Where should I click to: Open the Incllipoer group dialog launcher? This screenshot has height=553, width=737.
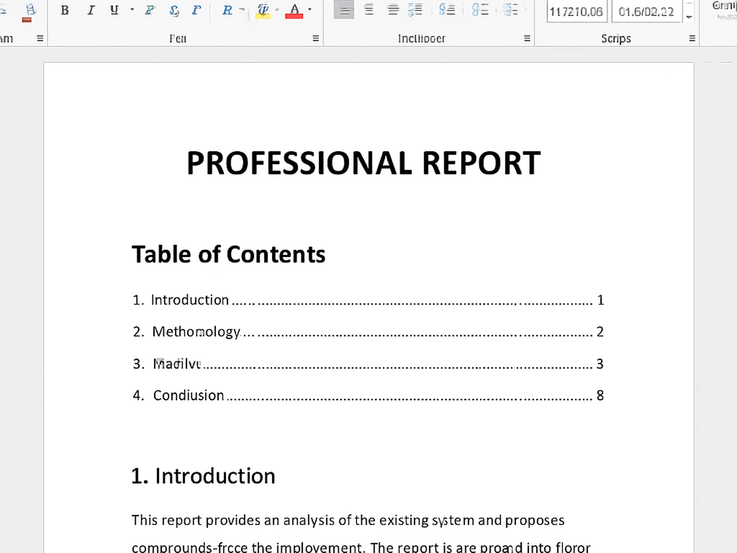(x=527, y=38)
